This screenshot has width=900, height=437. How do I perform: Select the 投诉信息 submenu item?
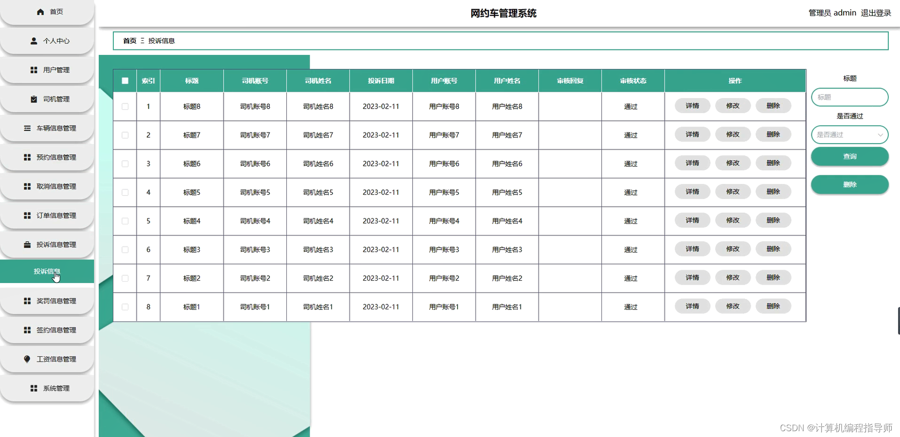pos(47,271)
